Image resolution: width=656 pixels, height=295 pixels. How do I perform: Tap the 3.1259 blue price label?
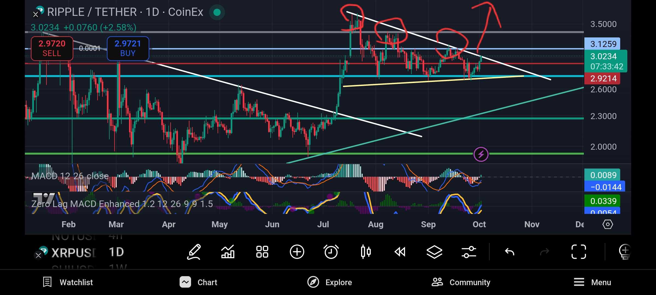[x=602, y=44]
